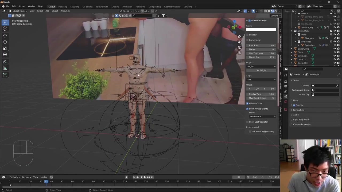Open the Origin Region dropdown
This screenshot has width=342, height=192.
[261, 66]
